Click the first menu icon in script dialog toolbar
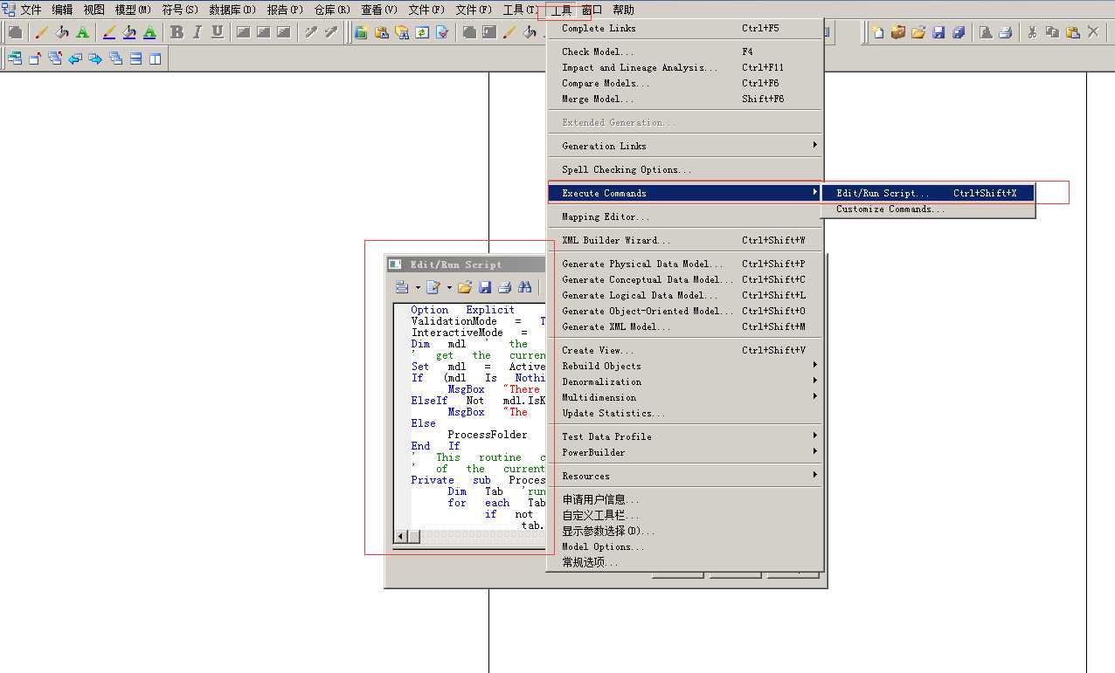This screenshot has width=1115, height=673. 401,286
